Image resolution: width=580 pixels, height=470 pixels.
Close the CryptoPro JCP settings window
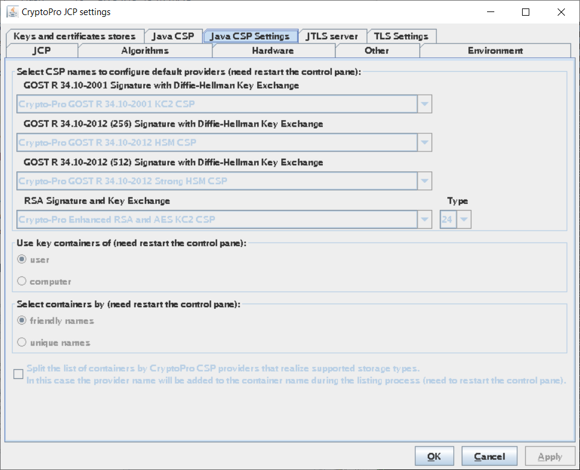coord(561,12)
